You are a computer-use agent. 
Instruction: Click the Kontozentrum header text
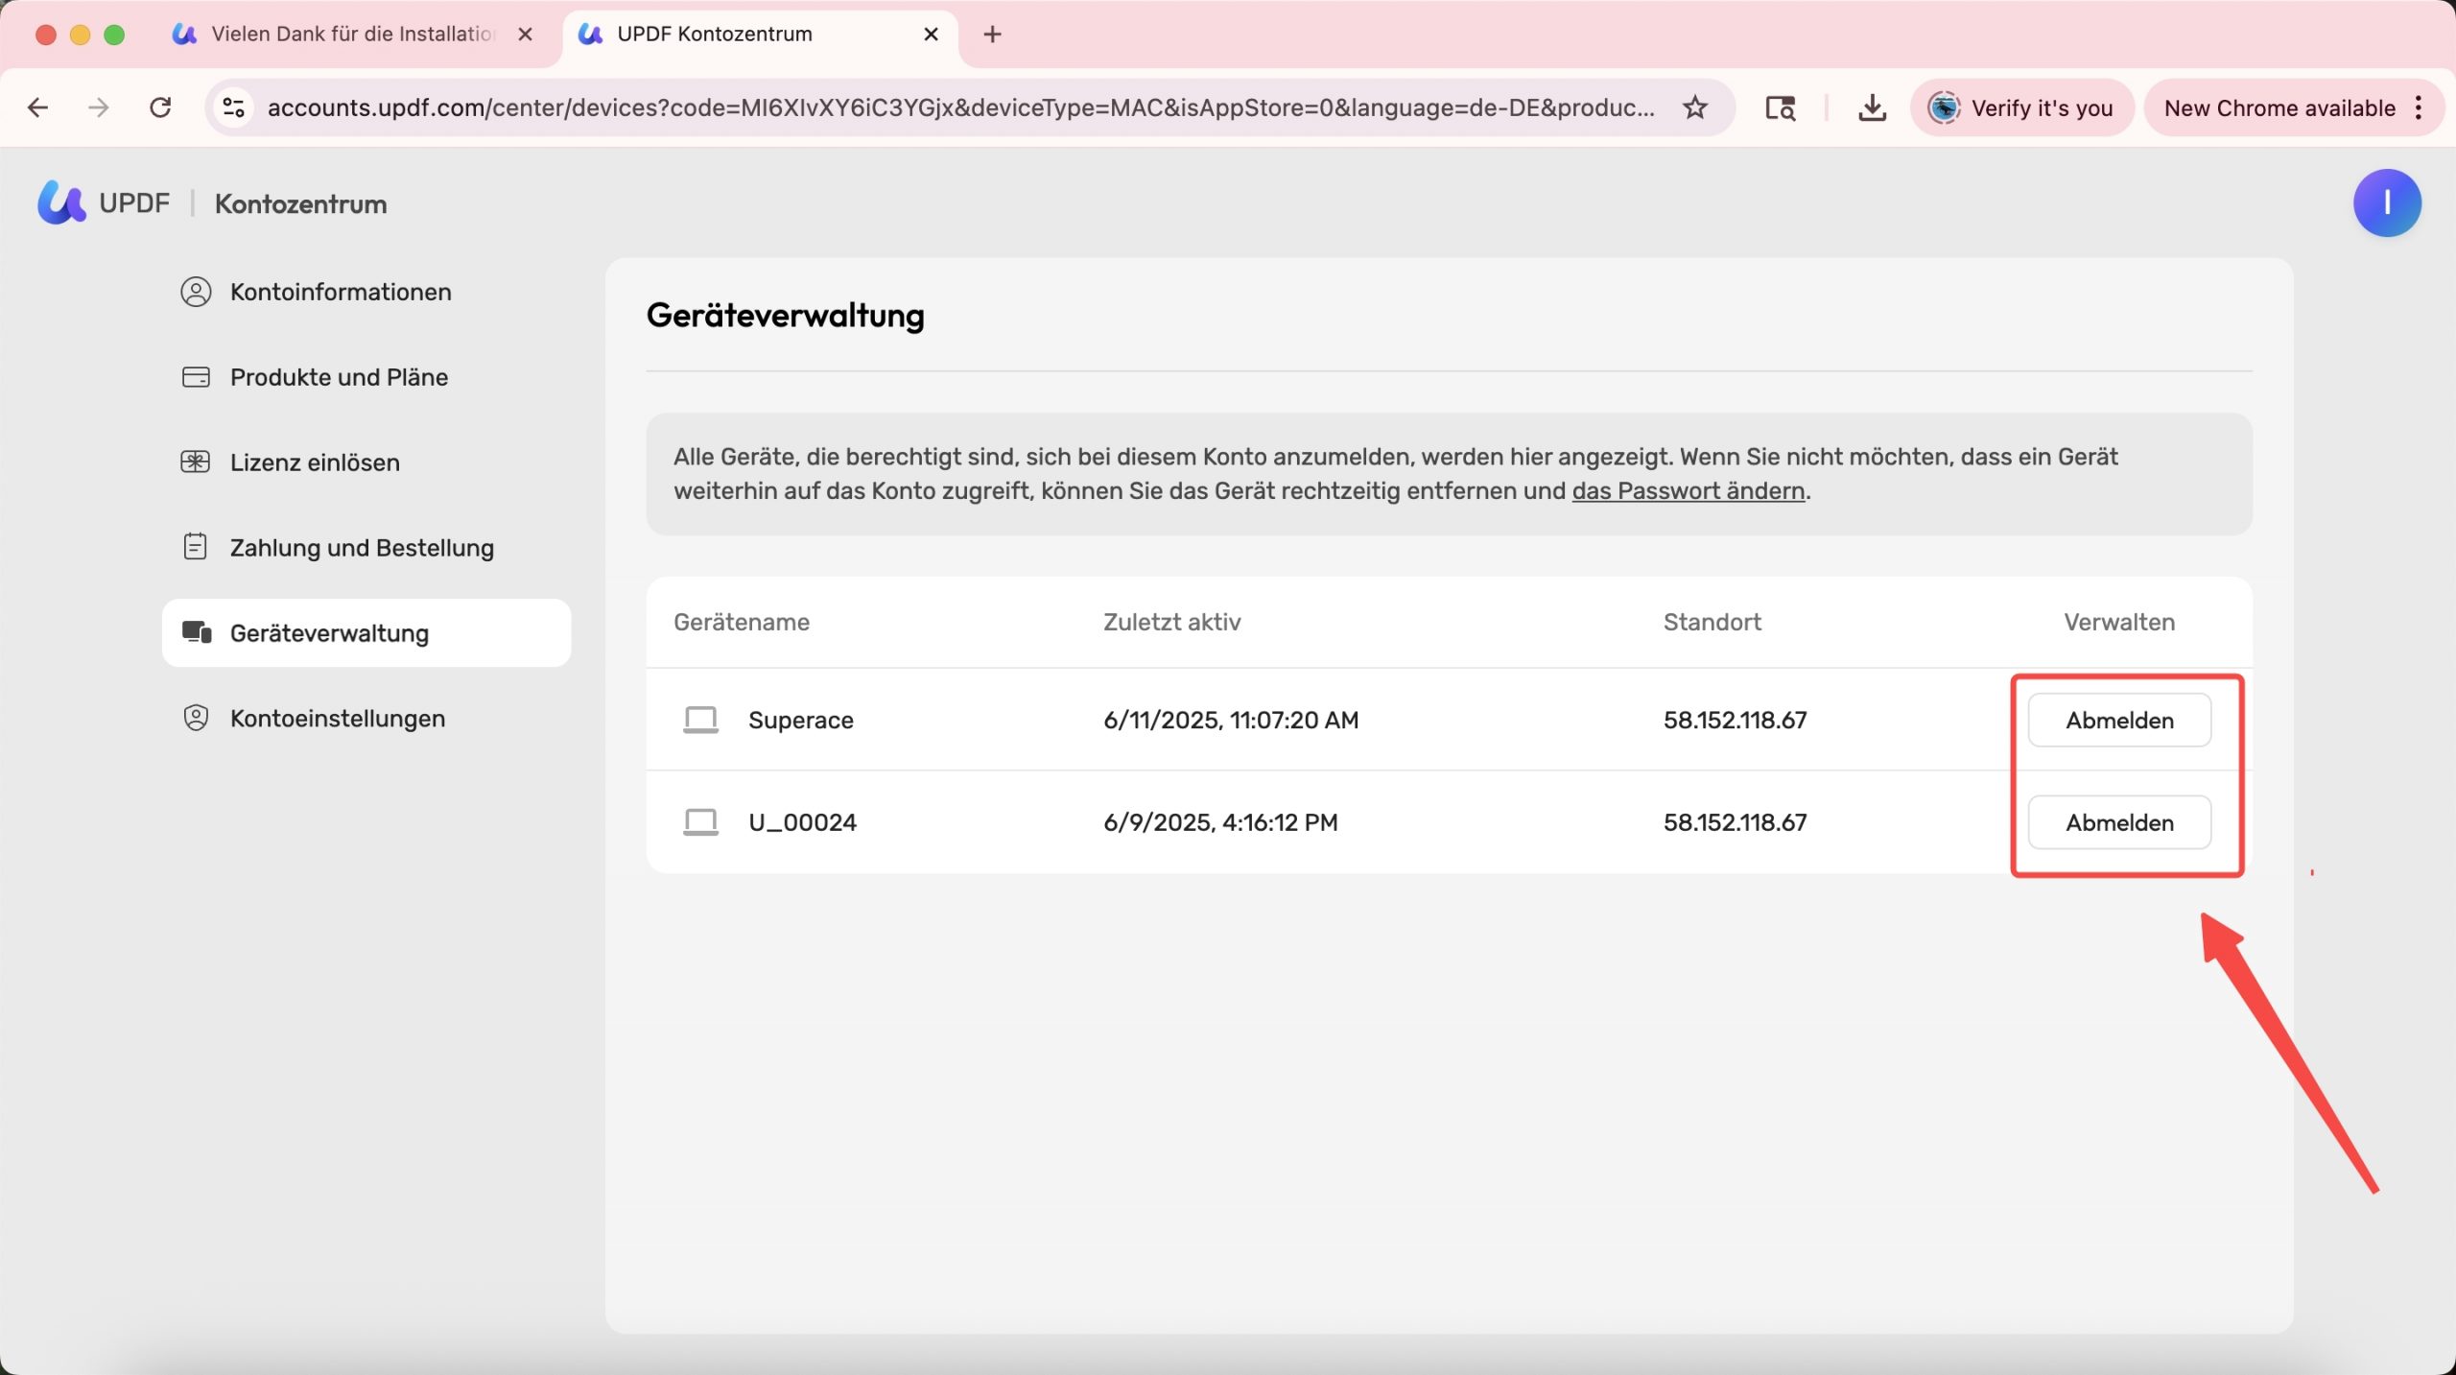tap(300, 203)
